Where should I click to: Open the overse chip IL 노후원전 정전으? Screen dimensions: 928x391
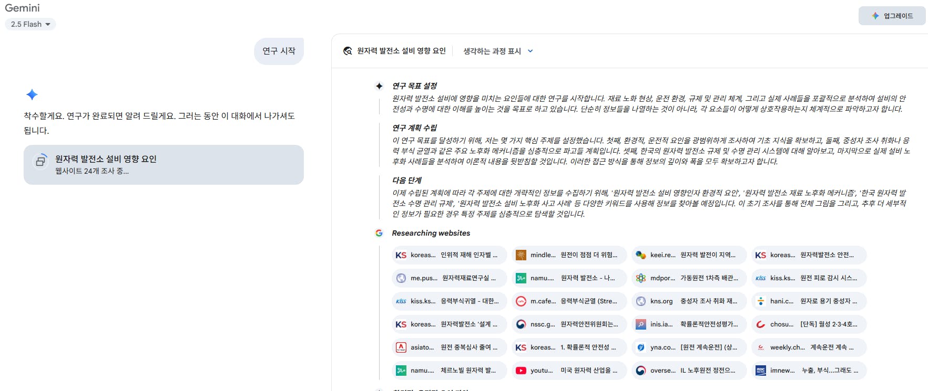(x=689, y=371)
